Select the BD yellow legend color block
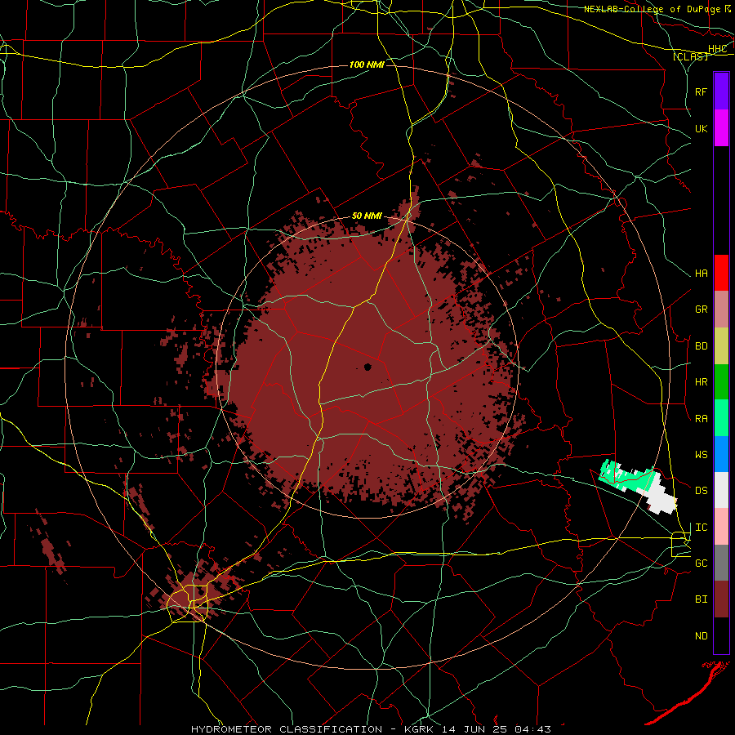735x735 pixels. tap(721, 346)
